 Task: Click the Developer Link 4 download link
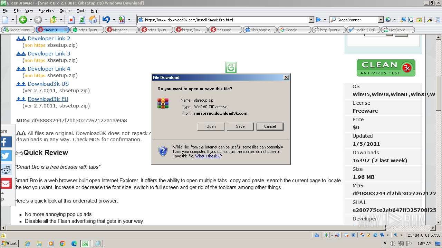pos(49,69)
